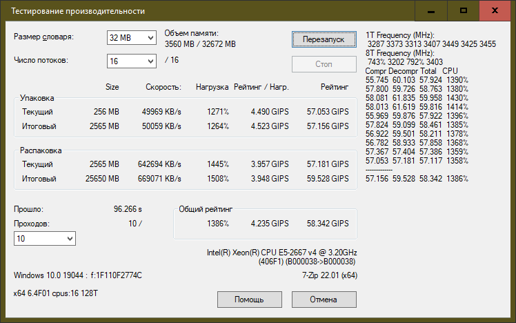The width and height of the screenshot is (516, 323).
Task: Click the microcode line (406F1) (B000038->B000038)
Action: pos(307,262)
